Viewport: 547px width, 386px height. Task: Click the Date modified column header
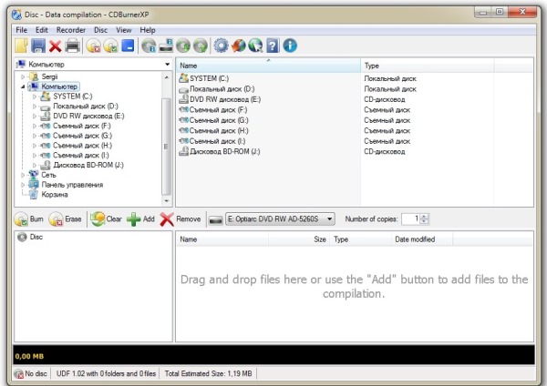(x=422, y=239)
